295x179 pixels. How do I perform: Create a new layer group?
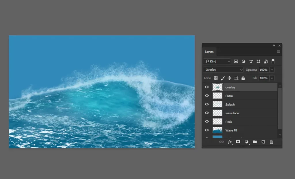255,142
